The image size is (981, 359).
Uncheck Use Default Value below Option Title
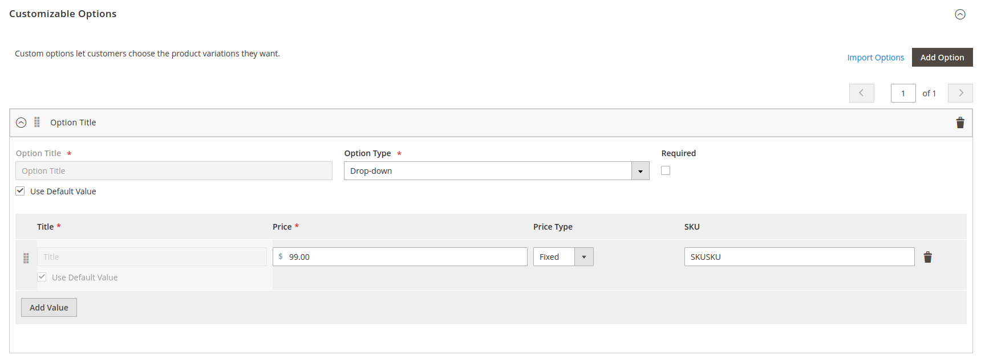(x=20, y=191)
